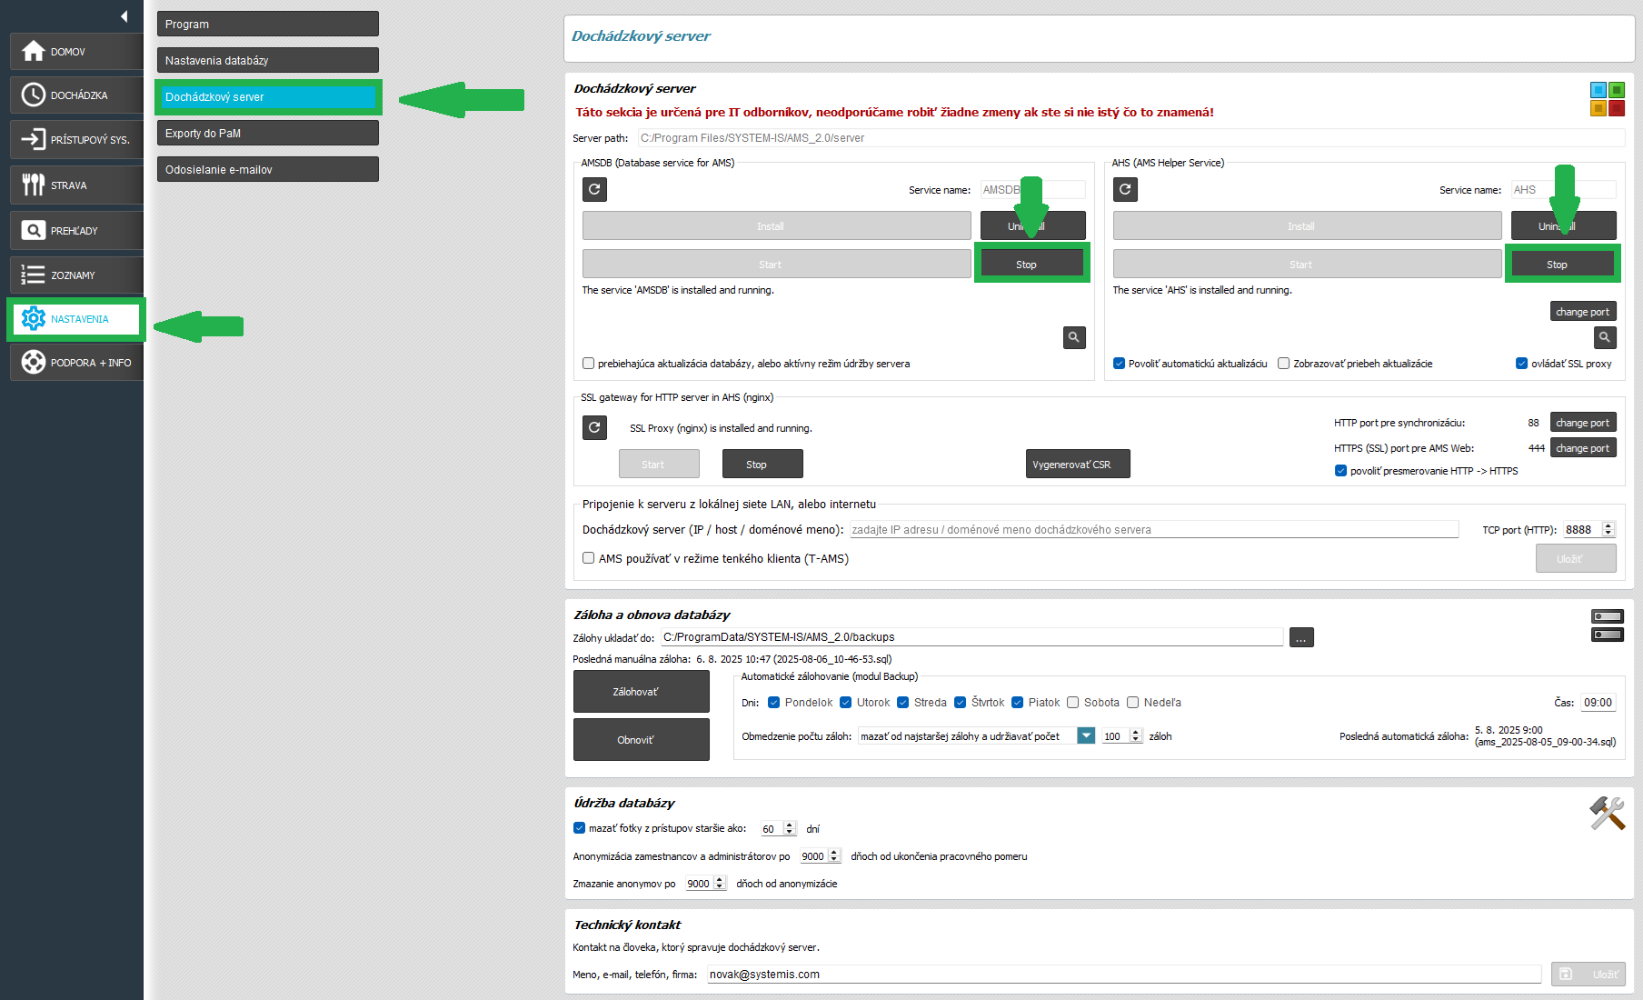
Task: Collapse the left sidebar arrow
Action: 124,16
